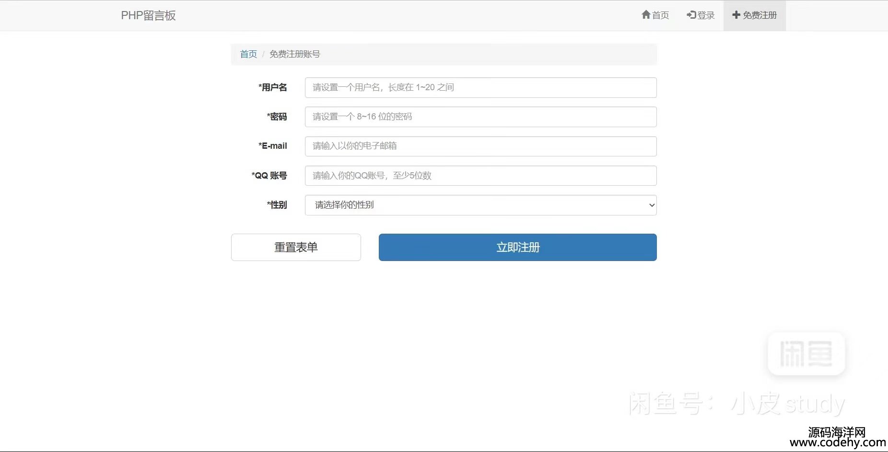Click the www.codehy.com watermark text
This screenshot has width=888, height=452.
837,442
